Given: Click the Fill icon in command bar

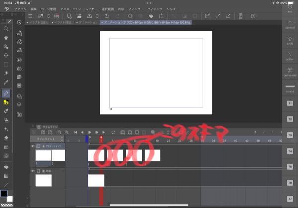Looking at the screenshot, I should [x=151, y=16].
